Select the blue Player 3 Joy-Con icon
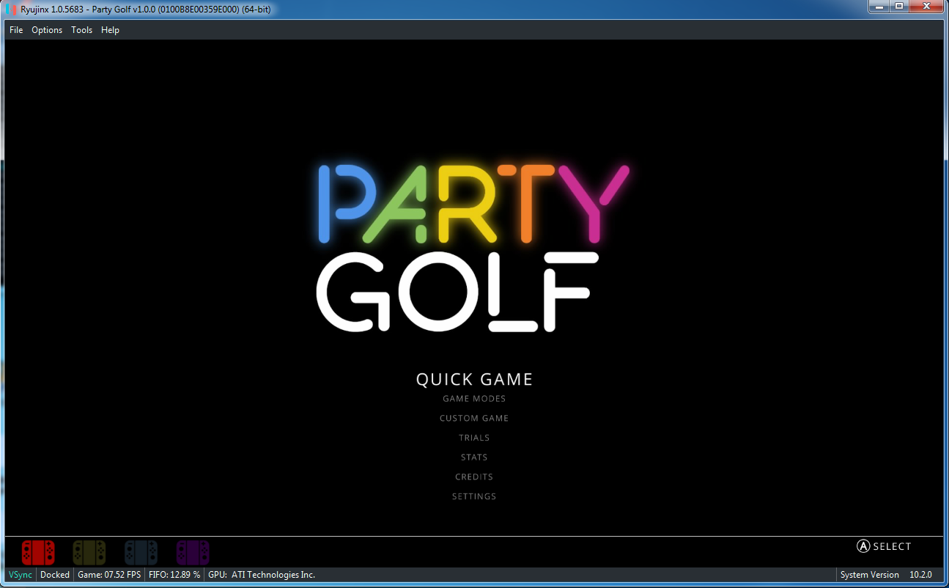This screenshot has width=949, height=588. point(140,552)
